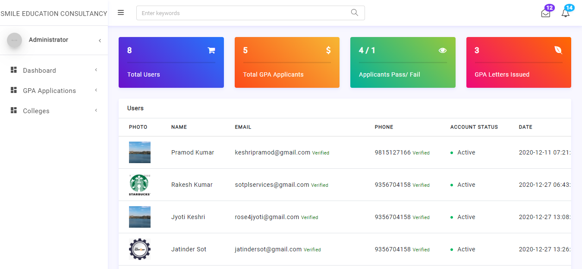Click Rakesh Kumar's phone number

pyautogui.click(x=393, y=185)
